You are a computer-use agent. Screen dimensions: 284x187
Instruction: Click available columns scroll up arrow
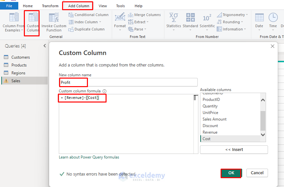click(x=263, y=100)
